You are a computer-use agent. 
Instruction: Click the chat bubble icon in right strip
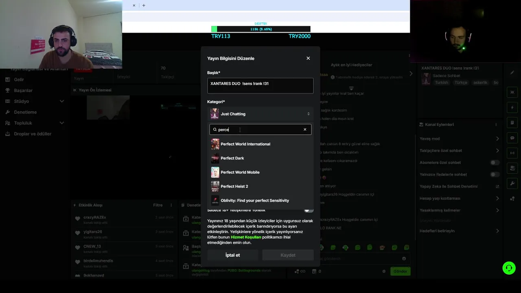point(512,138)
